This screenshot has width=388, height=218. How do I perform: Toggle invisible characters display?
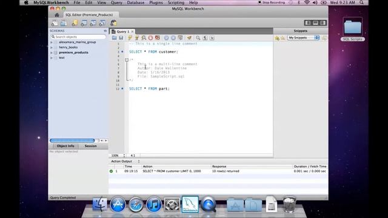tap(205, 38)
